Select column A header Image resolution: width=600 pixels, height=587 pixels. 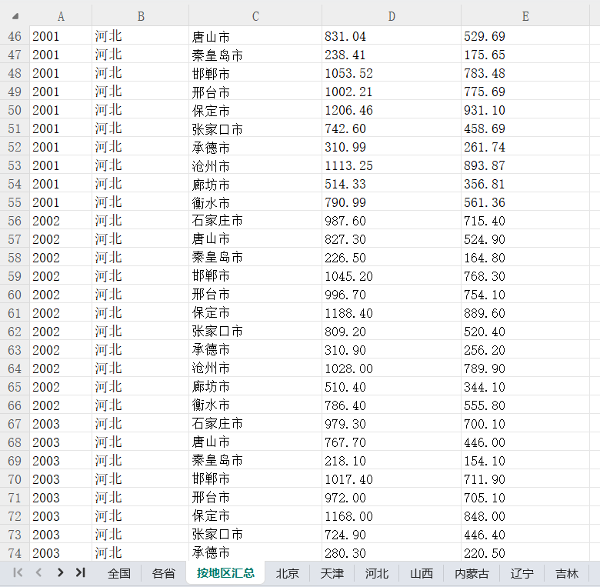coord(61,16)
